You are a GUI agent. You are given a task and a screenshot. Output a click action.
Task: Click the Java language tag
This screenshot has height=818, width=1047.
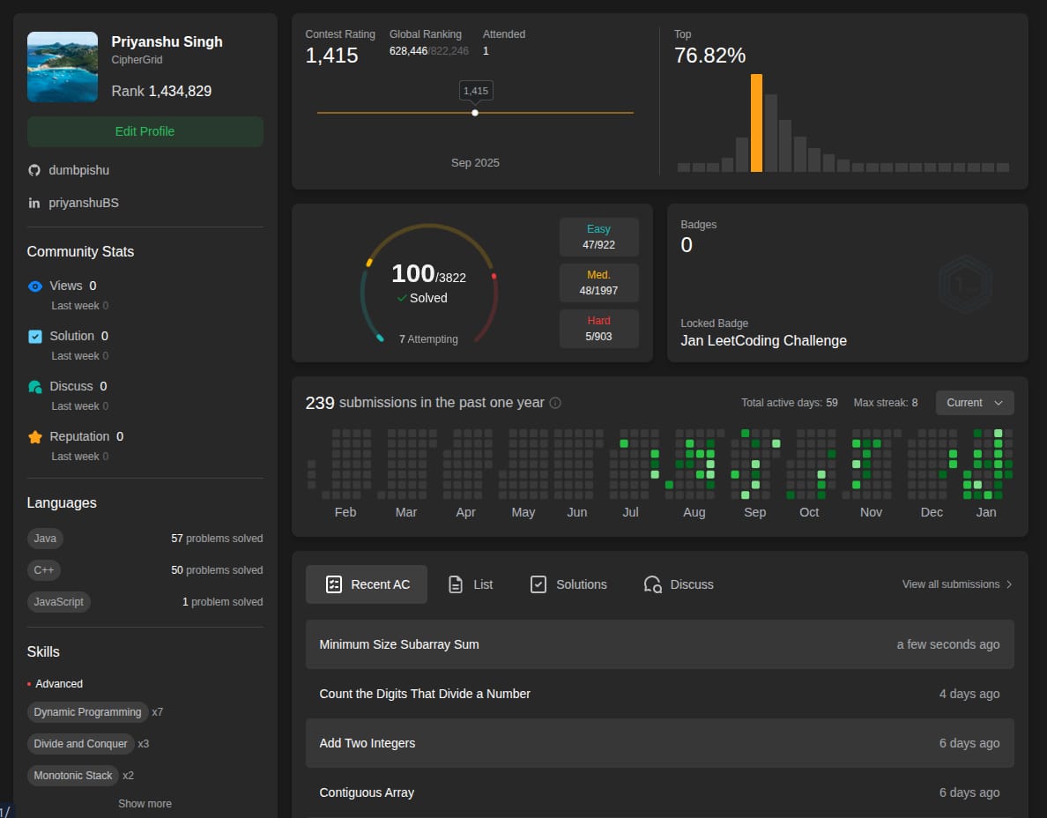coord(45,539)
